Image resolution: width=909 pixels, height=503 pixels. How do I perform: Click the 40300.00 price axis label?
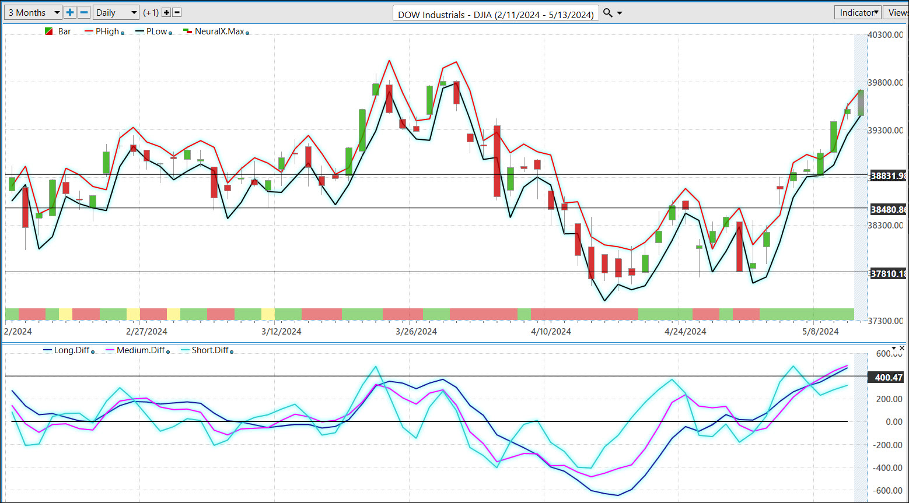coord(885,35)
